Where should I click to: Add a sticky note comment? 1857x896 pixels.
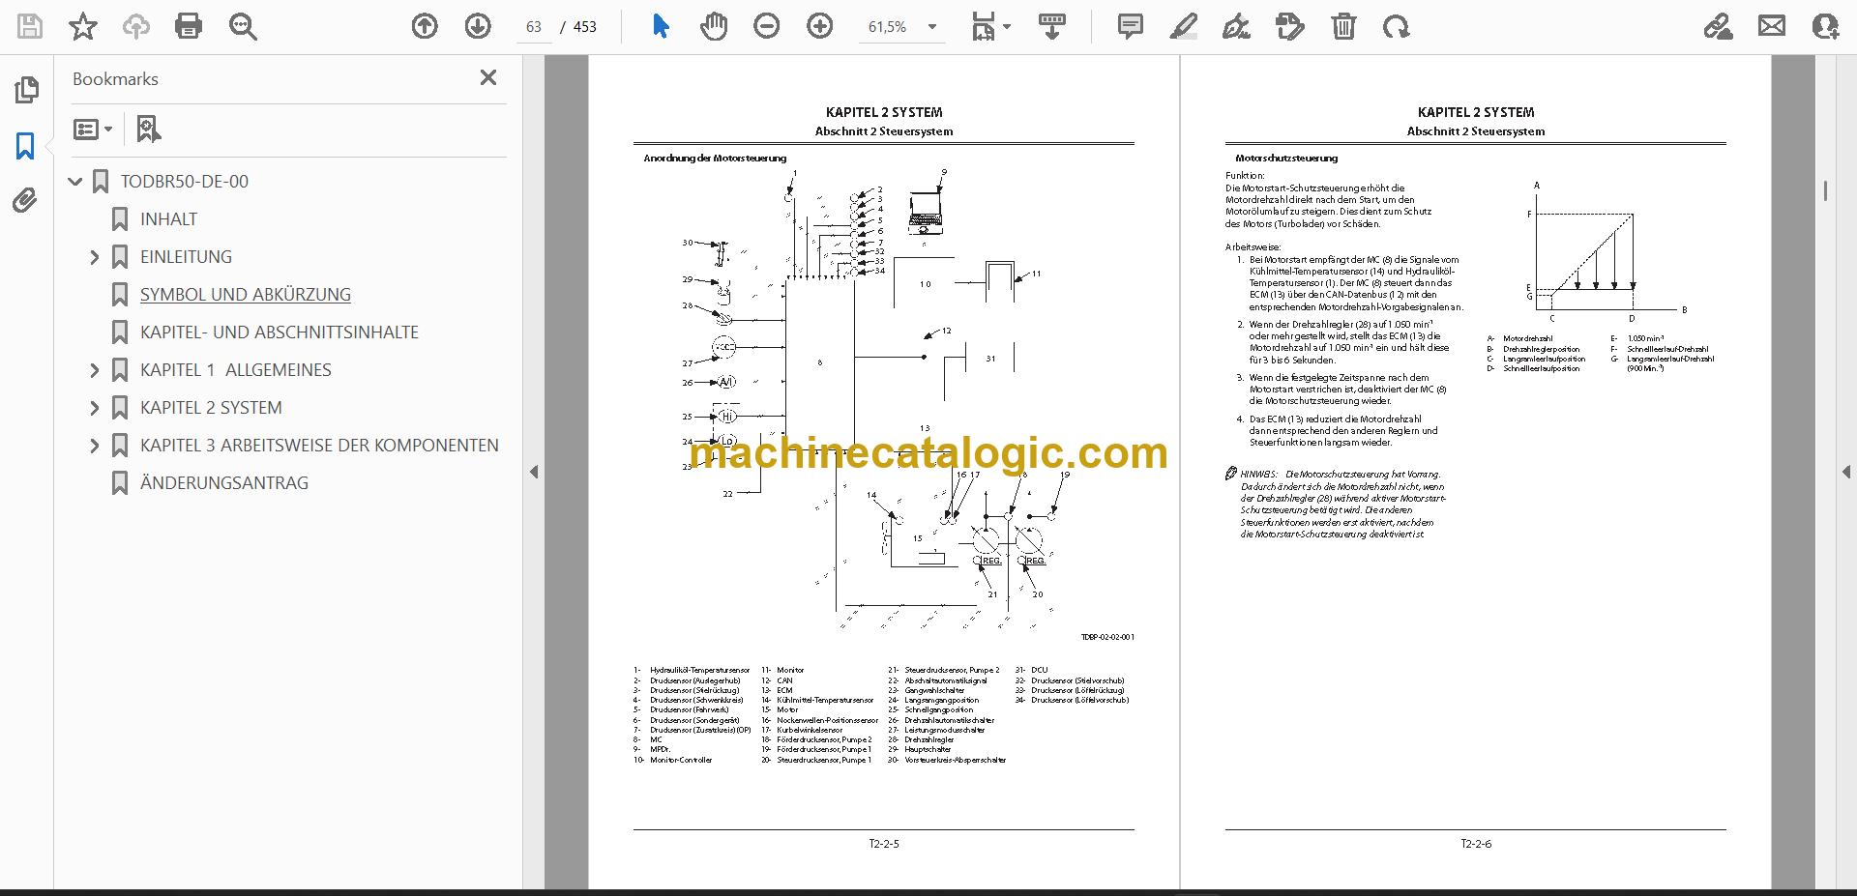pos(1130,27)
